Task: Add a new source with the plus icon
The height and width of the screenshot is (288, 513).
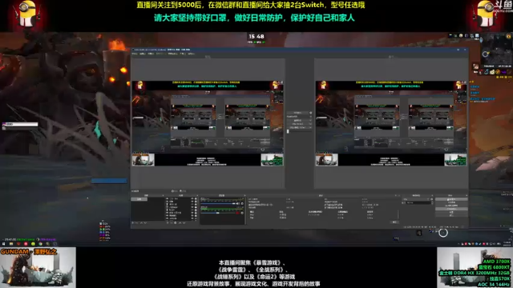Action: (168, 222)
